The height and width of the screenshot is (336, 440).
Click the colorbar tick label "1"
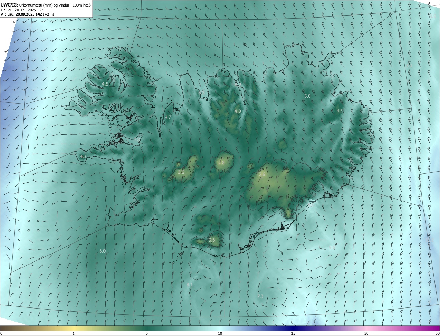pyautogui.click(x=74, y=334)
